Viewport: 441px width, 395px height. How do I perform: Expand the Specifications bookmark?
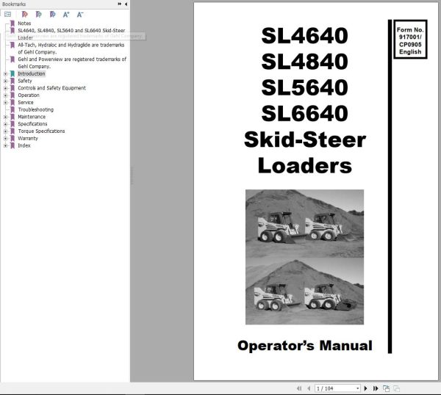[5, 124]
